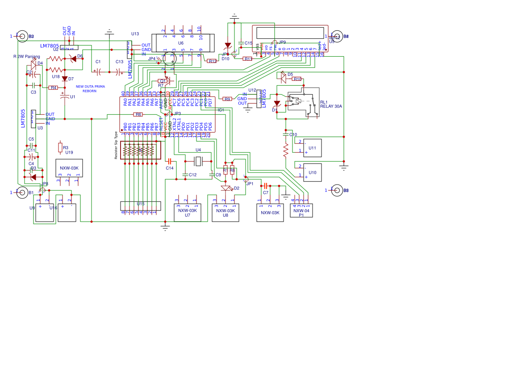
Task: Select the U7 NXW-03K connector
Action: point(188,213)
